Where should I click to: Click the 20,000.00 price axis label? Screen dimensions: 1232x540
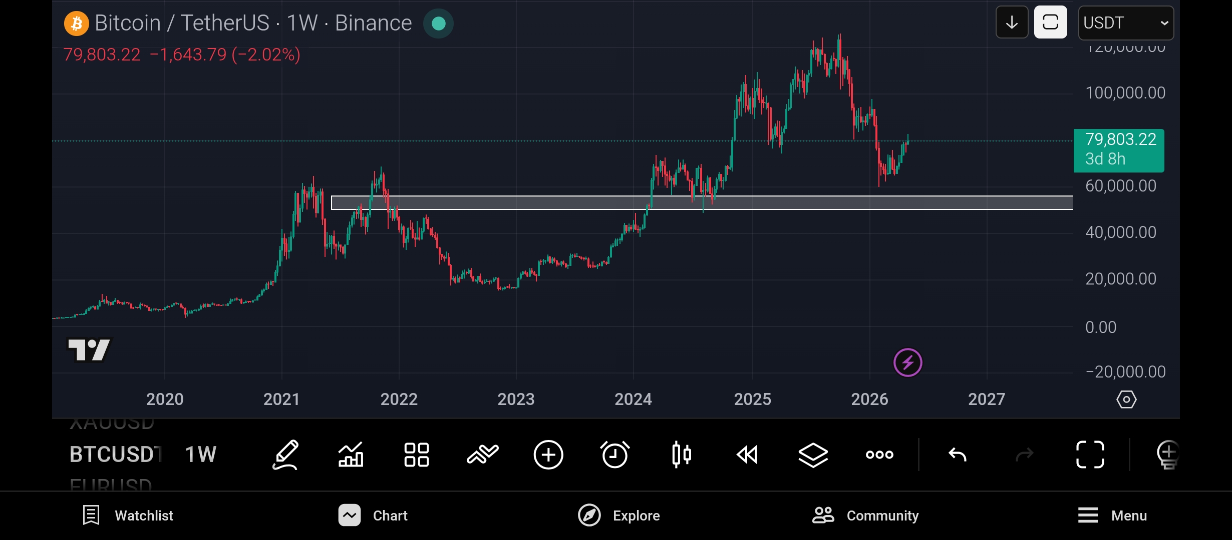[x=1121, y=279]
